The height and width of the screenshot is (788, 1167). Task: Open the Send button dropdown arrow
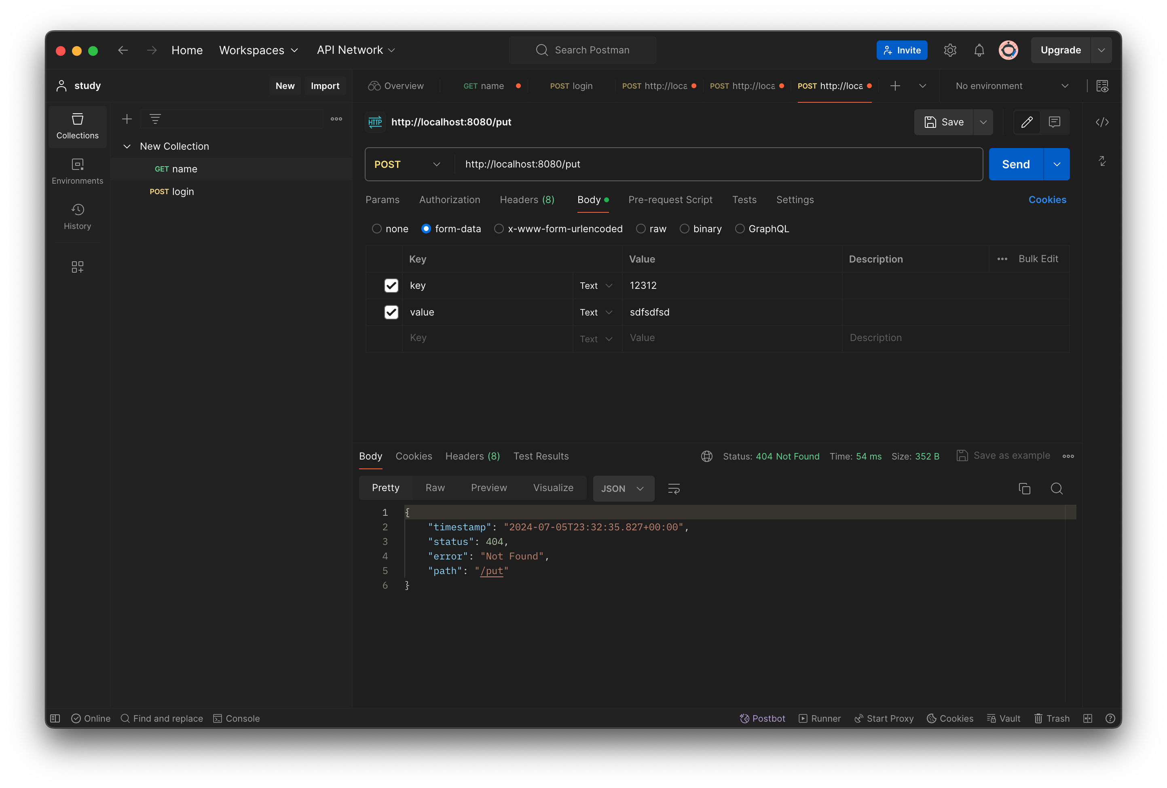coord(1057,165)
